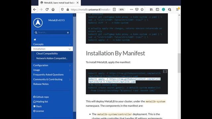
Task: Reload the current page
Action: (x=47, y=10)
